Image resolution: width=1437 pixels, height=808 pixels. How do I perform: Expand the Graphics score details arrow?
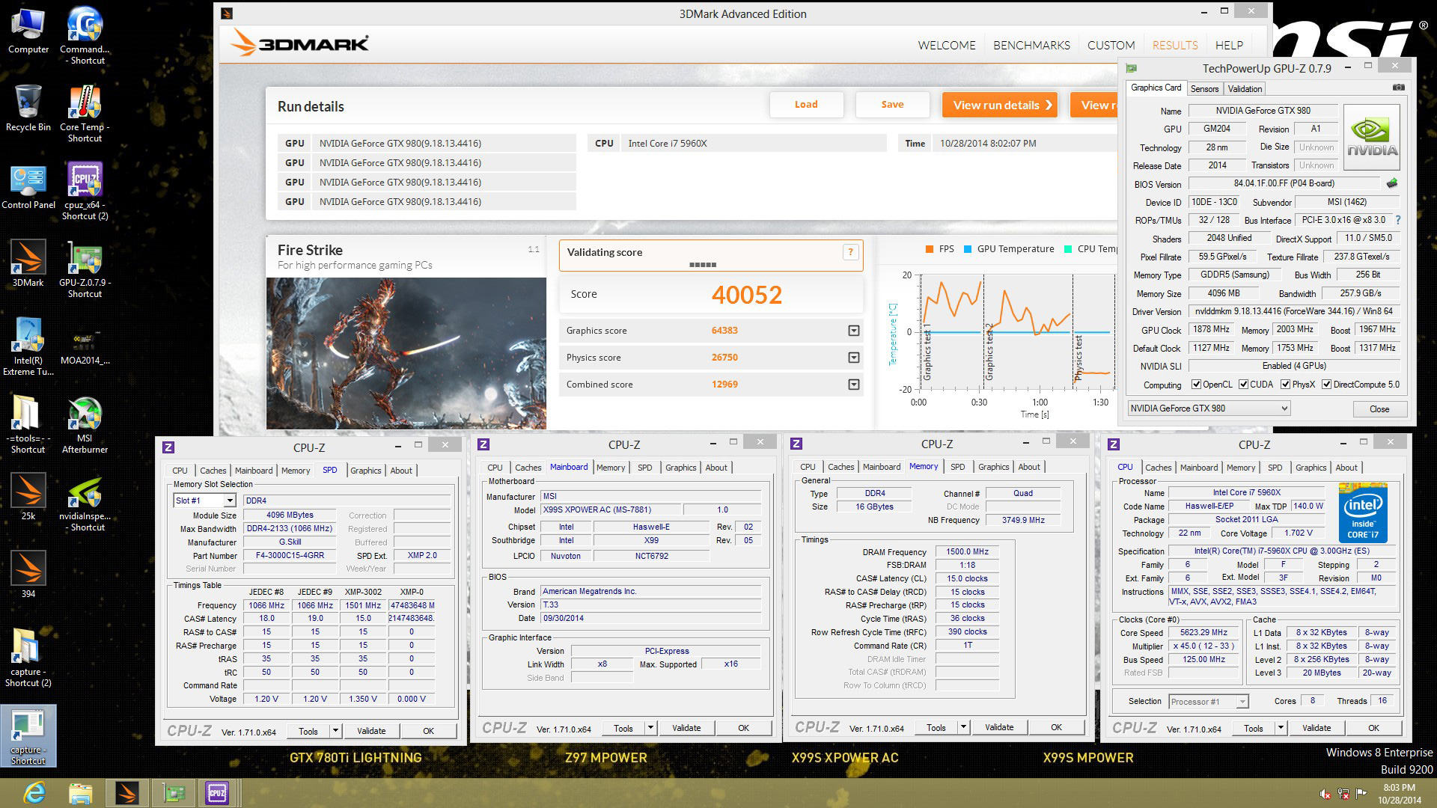coord(853,331)
